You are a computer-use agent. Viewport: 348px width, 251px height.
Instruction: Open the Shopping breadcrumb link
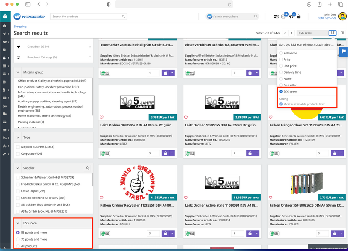pos(20,27)
